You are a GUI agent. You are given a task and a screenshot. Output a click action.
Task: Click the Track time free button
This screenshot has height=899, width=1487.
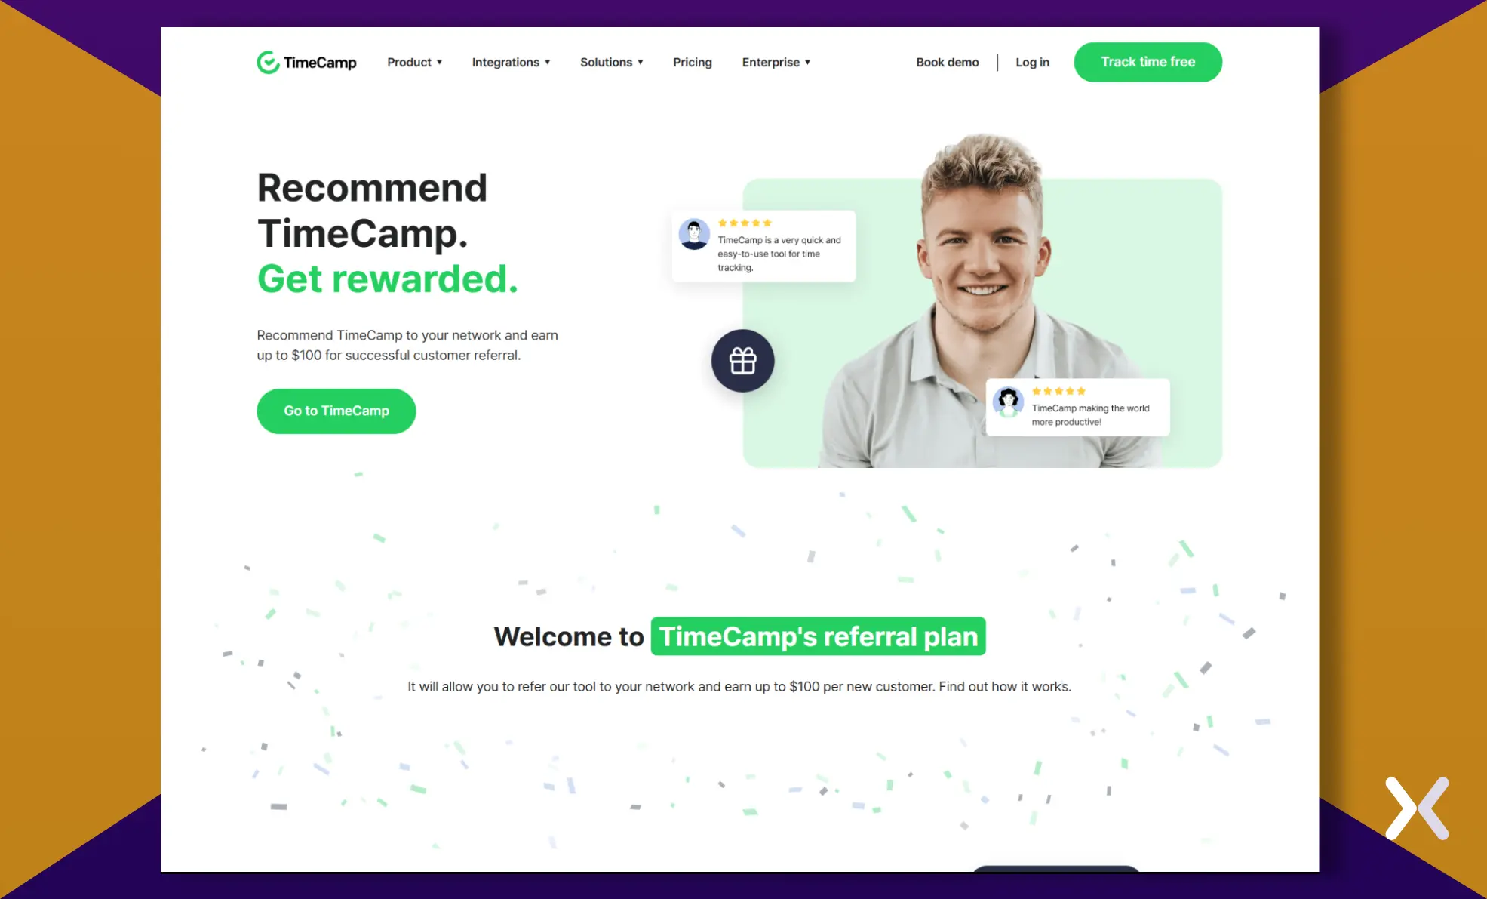[1147, 62]
